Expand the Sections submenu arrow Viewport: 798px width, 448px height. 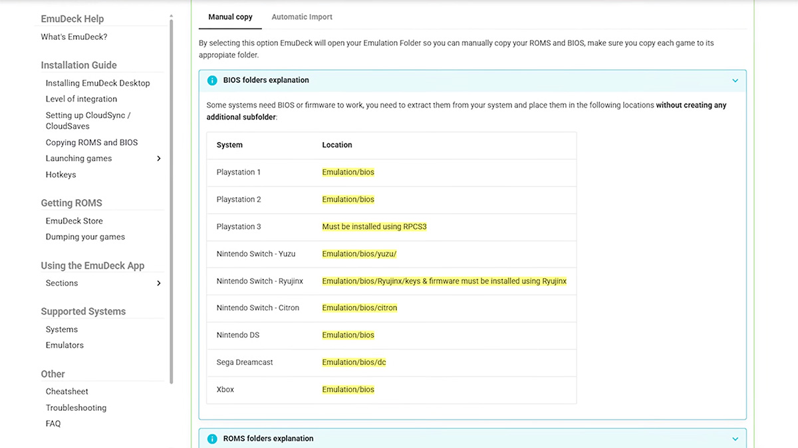(x=158, y=283)
